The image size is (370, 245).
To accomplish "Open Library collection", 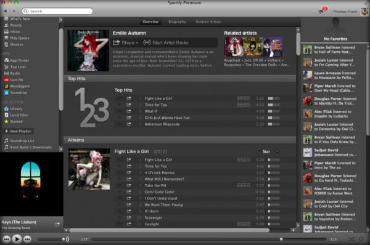I will tap(13, 109).
